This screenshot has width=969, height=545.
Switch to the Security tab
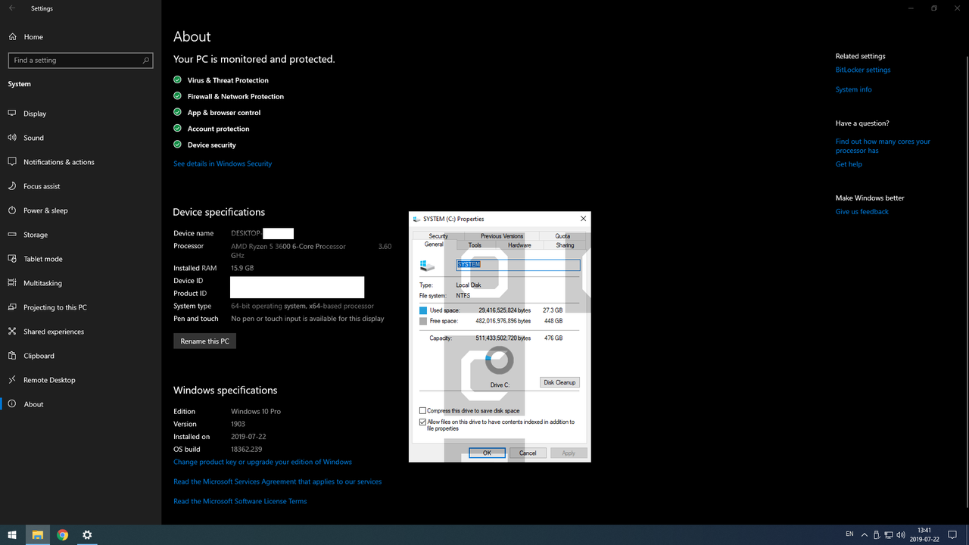[x=438, y=236]
